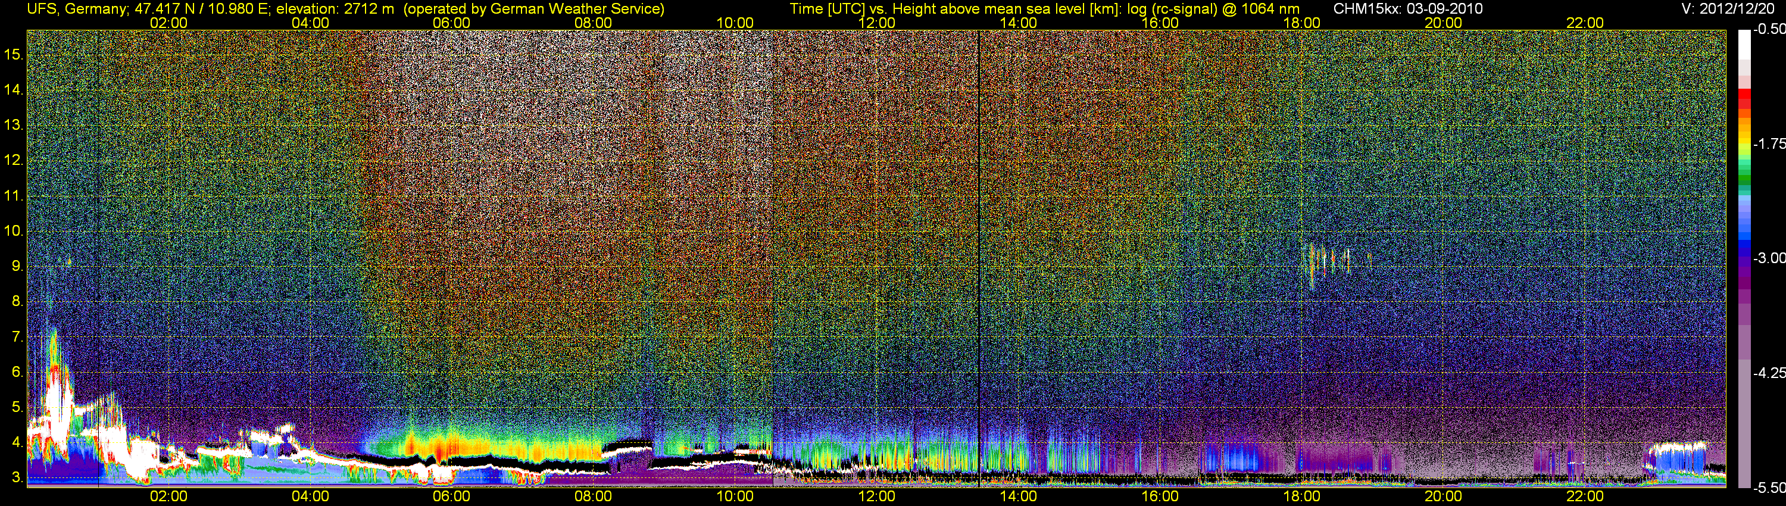Click the height label '15.'
1786x506 pixels.
(x=14, y=54)
